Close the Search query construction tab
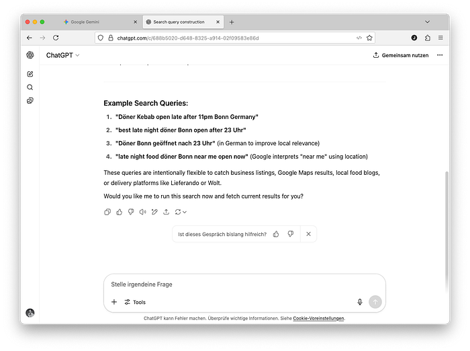Screen dimensions: 470x351 click(x=218, y=22)
